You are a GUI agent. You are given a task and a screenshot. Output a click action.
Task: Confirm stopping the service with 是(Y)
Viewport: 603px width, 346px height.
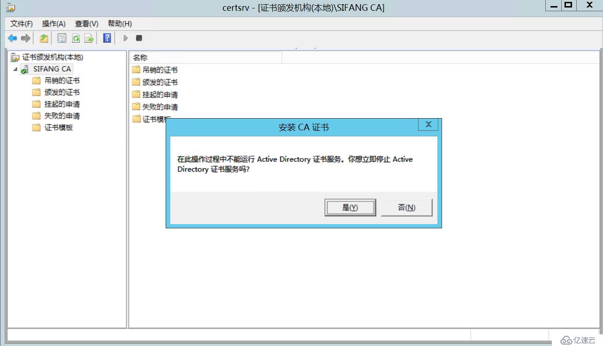click(x=350, y=207)
